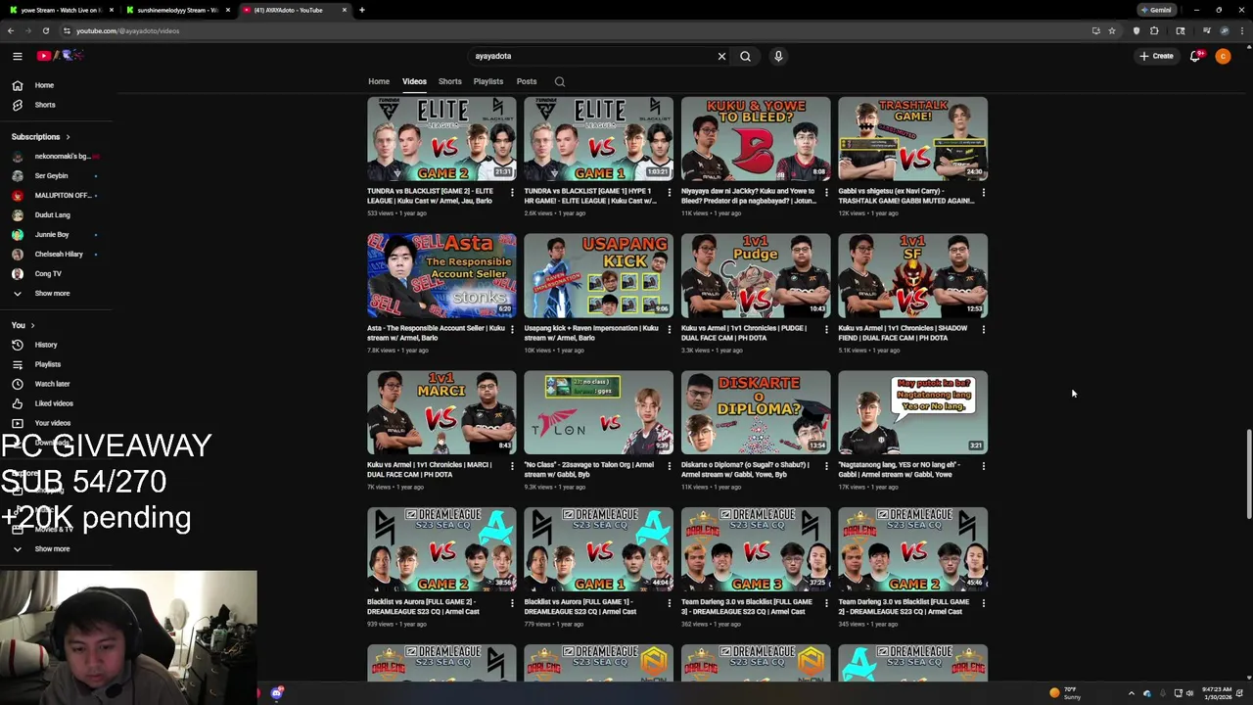
Task: Open the volume icon in system tray
Action: pyautogui.click(x=1189, y=693)
